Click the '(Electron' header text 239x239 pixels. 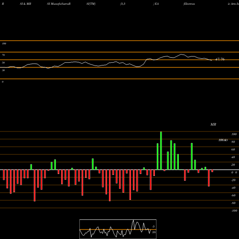189,4
